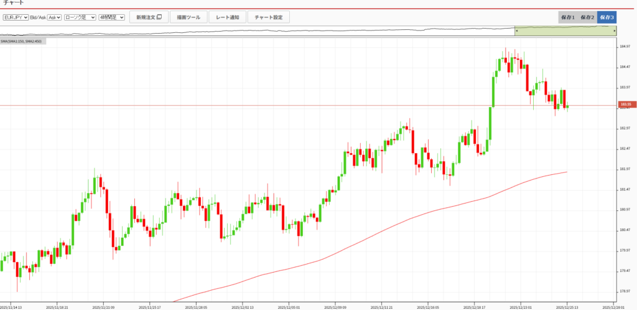Open チャート設定 chart settings
The width and height of the screenshot is (637, 310).
(x=269, y=17)
